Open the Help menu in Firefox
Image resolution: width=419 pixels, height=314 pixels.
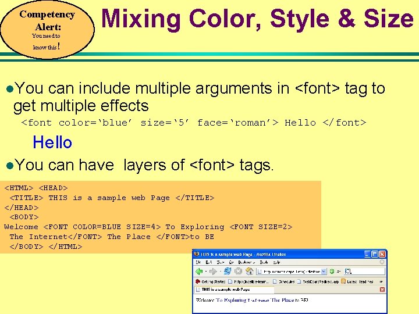tap(277, 262)
